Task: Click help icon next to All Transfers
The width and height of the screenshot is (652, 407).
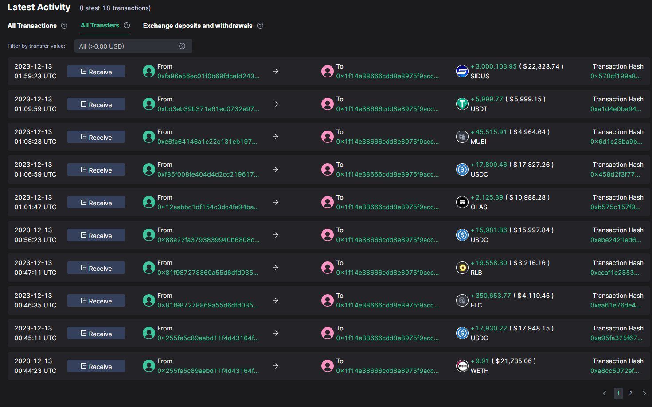Action: tap(127, 25)
